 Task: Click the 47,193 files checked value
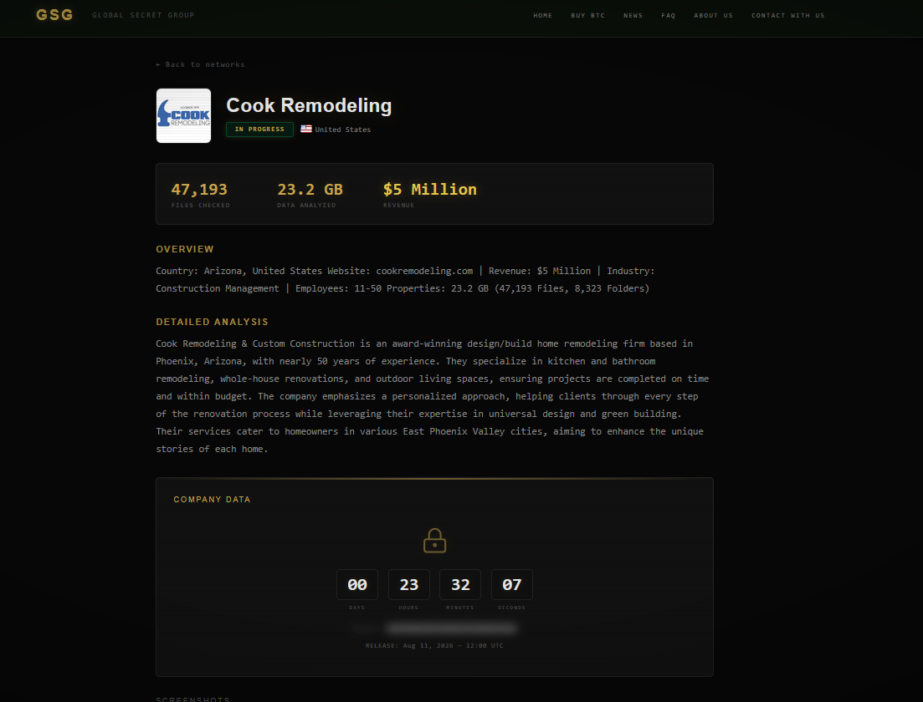199,190
